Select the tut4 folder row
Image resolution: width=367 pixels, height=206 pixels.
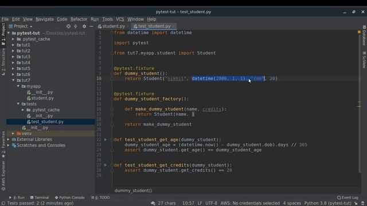(50, 62)
